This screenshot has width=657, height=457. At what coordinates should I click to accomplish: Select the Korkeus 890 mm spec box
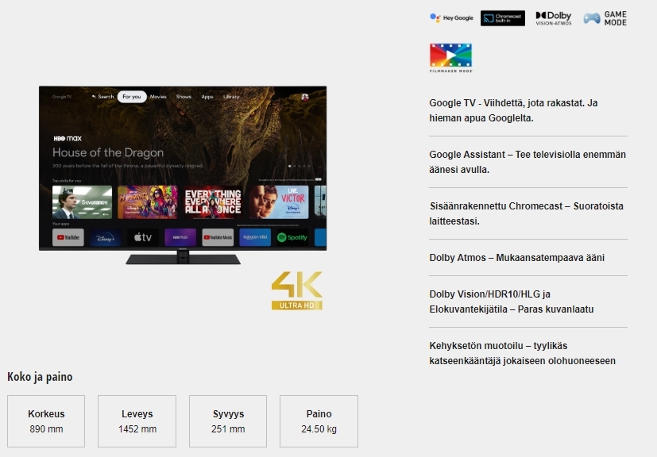pos(46,421)
